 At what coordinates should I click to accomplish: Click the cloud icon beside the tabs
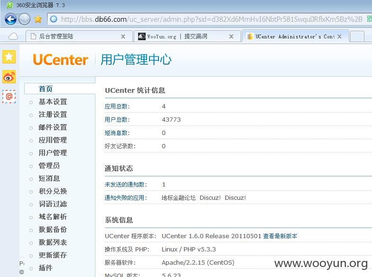pos(13,36)
